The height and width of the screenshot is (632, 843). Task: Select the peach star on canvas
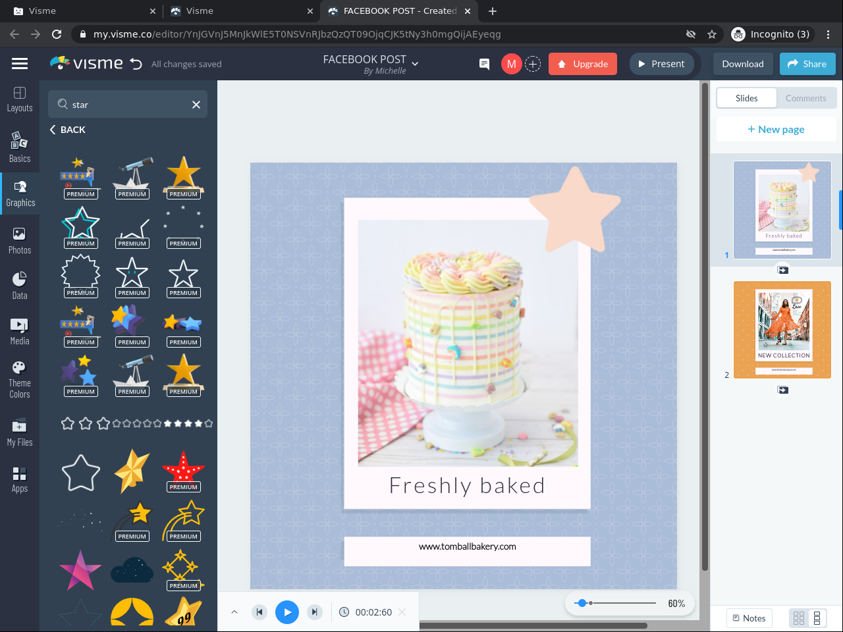pos(575,210)
